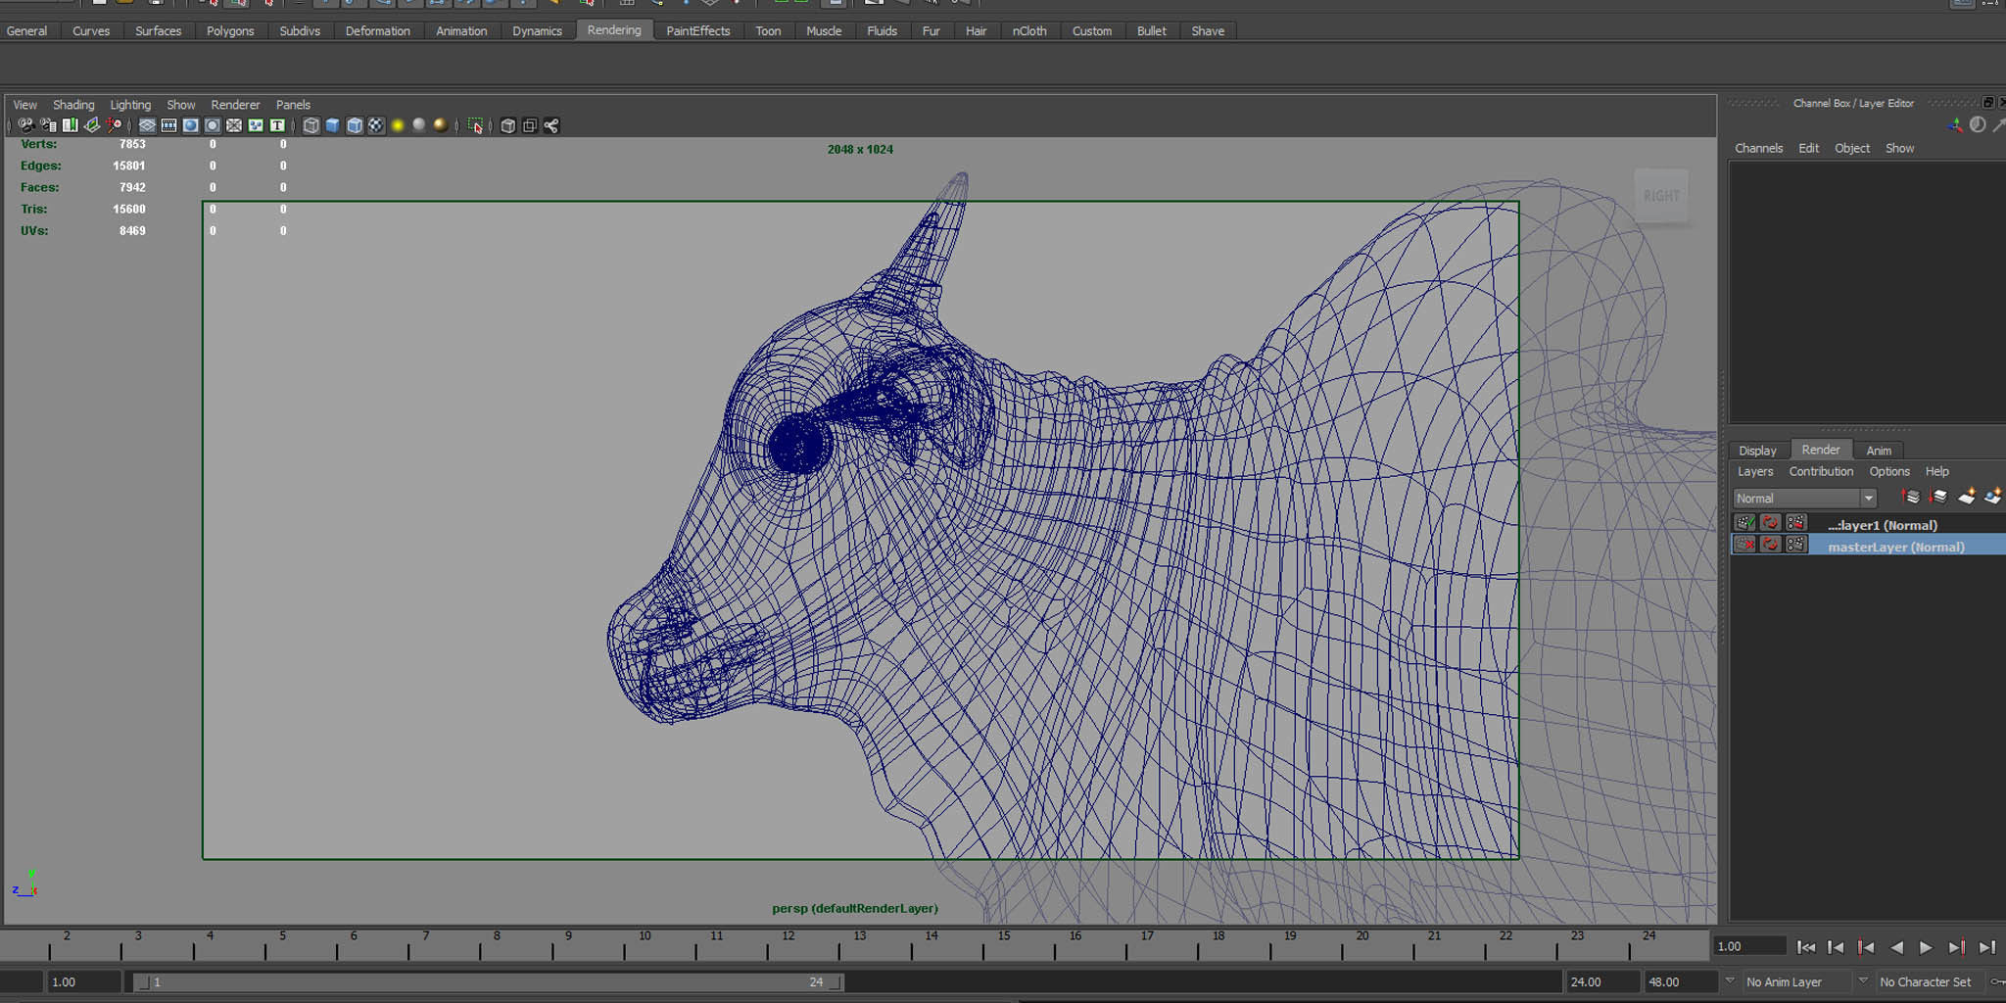Toggle X-ray cube icon

[507, 125]
